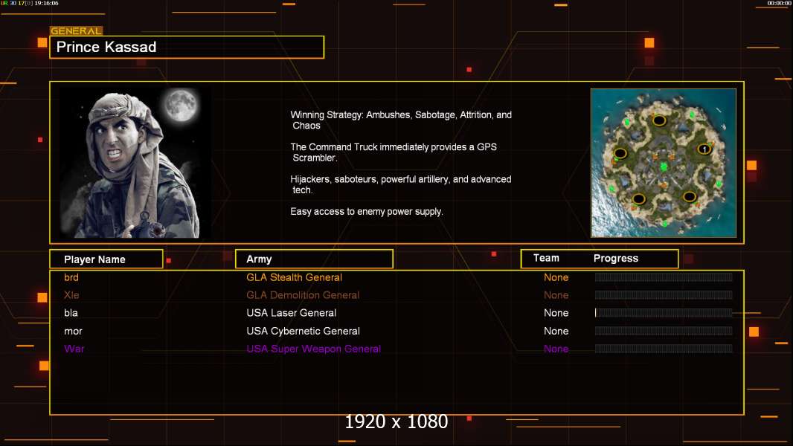The height and width of the screenshot is (446, 793).
Task: Click team value "None" in Xle's row
Action: click(x=556, y=295)
